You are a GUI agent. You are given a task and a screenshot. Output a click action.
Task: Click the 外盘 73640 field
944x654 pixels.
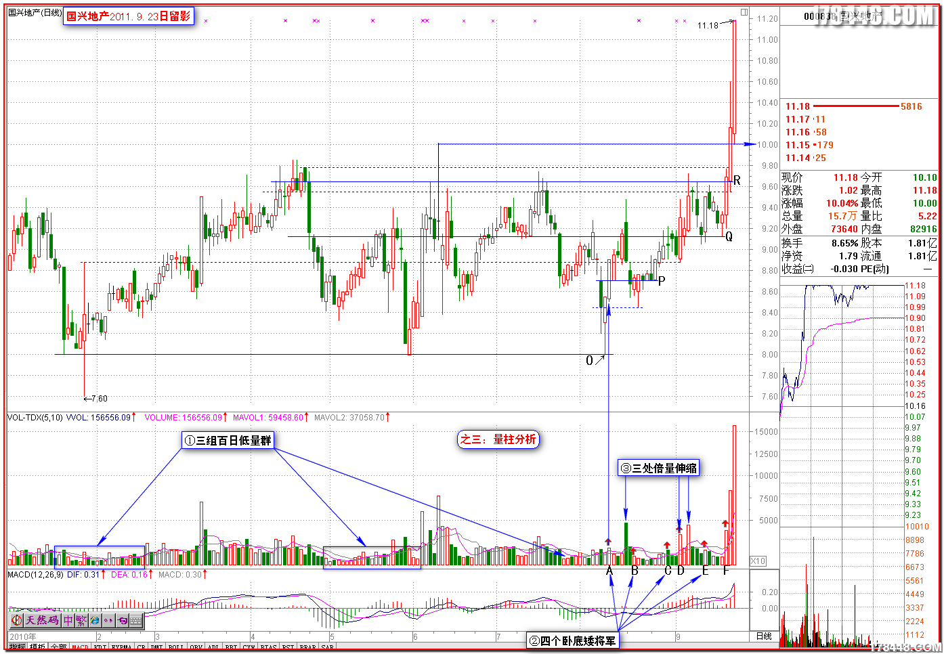[820, 229]
